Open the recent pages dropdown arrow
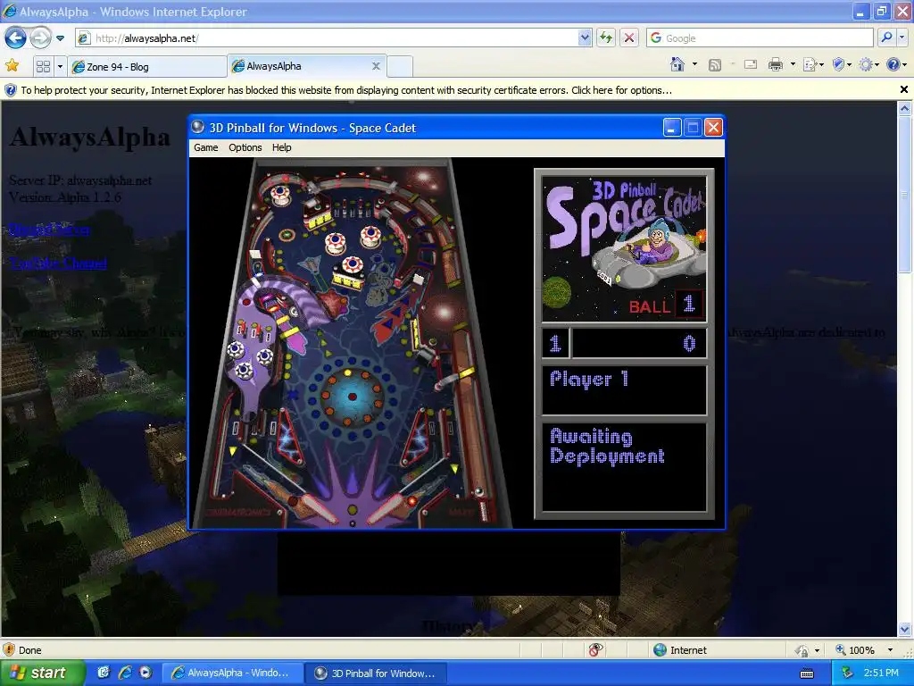Image resolution: width=914 pixels, height=686 pixels. (60, 38)
